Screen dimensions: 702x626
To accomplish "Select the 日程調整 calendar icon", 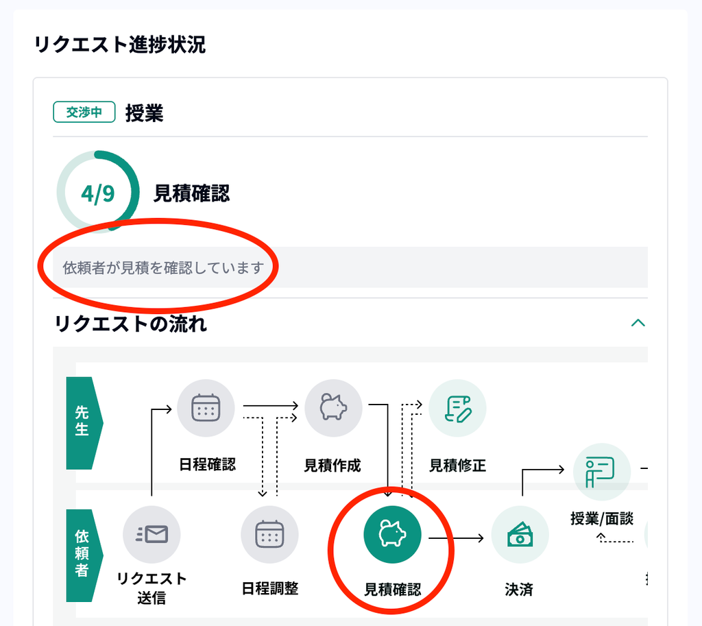I will 269,534.
